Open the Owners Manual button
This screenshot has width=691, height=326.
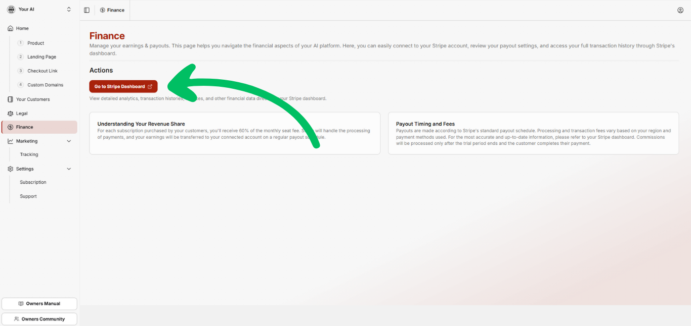tap(39, 304)
